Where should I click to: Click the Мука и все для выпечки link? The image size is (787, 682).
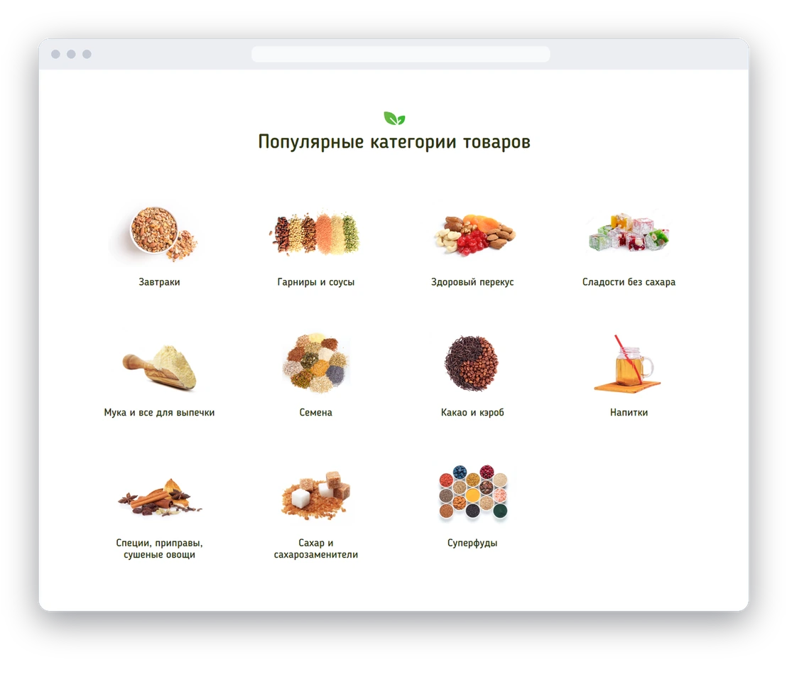click(159, 413)
